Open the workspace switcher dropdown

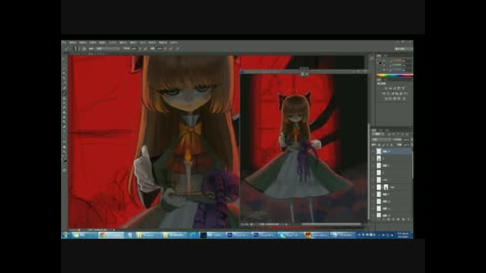pyautogui.click(x=403, y=49)
